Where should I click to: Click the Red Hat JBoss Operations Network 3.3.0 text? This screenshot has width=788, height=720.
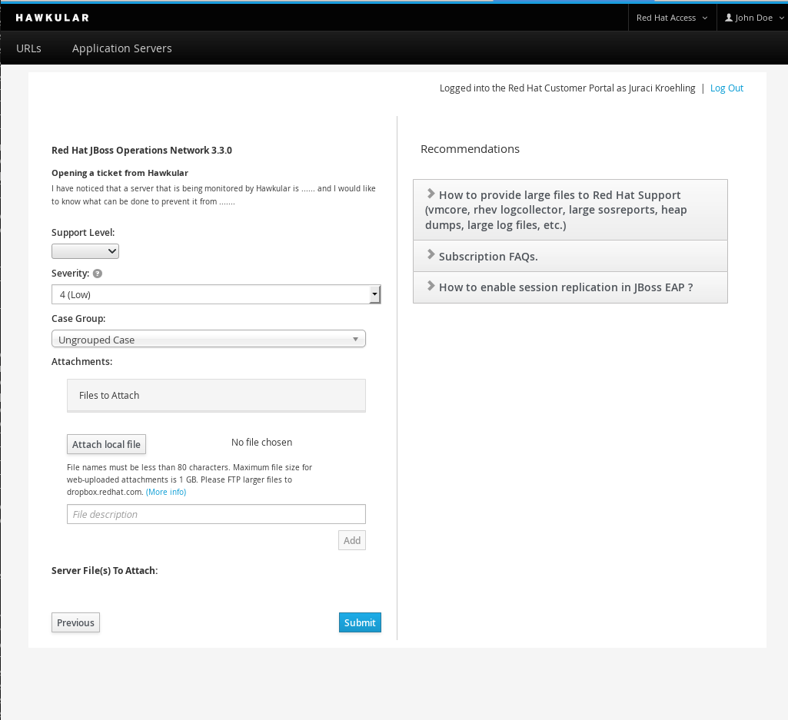141,151
